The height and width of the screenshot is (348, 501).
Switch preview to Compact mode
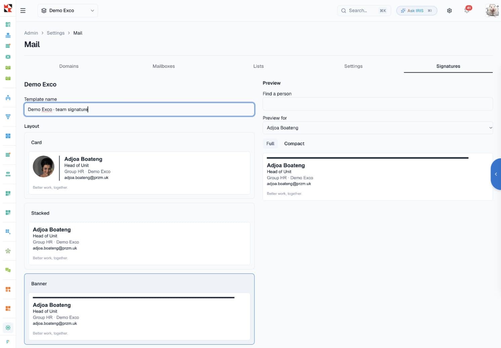coord(294,144)
